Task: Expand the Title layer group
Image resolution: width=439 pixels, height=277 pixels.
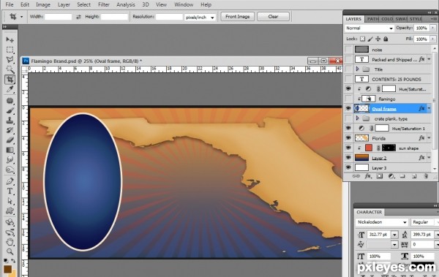Action: point(357,69)
